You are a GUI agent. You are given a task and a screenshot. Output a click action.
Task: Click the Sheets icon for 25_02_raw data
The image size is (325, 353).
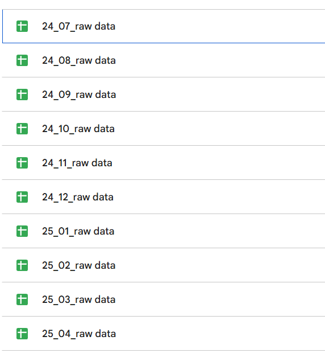(22, 265)
